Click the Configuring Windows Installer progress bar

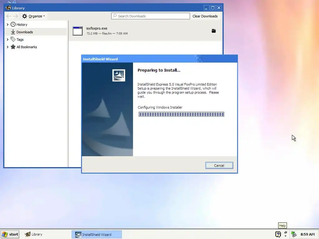(x=181, y=114)
